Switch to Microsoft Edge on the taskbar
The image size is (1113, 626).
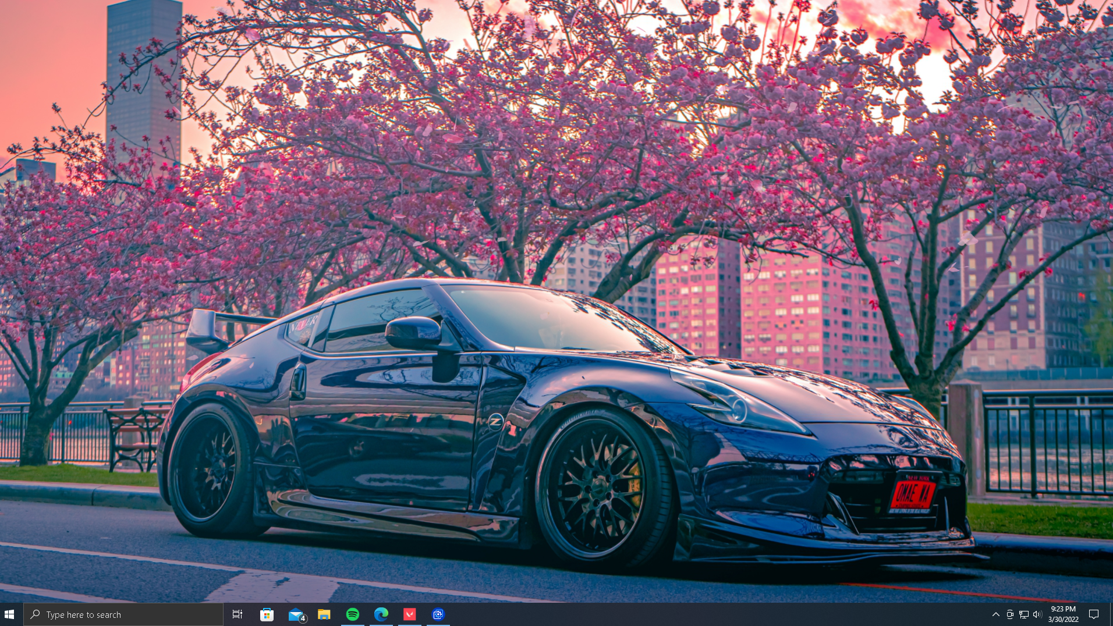[381, 614]
